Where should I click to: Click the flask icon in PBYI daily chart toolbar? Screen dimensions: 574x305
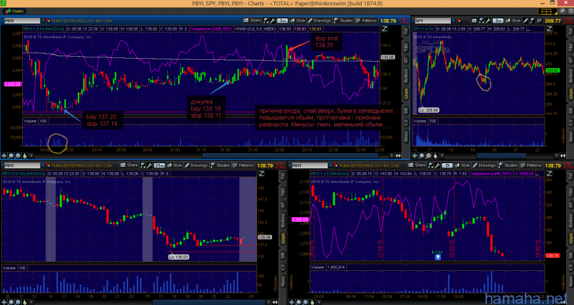click(430, 165)
